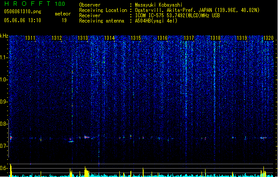Click the Observer label
This screenshot has height=177, width=278.
pos(90,5)
